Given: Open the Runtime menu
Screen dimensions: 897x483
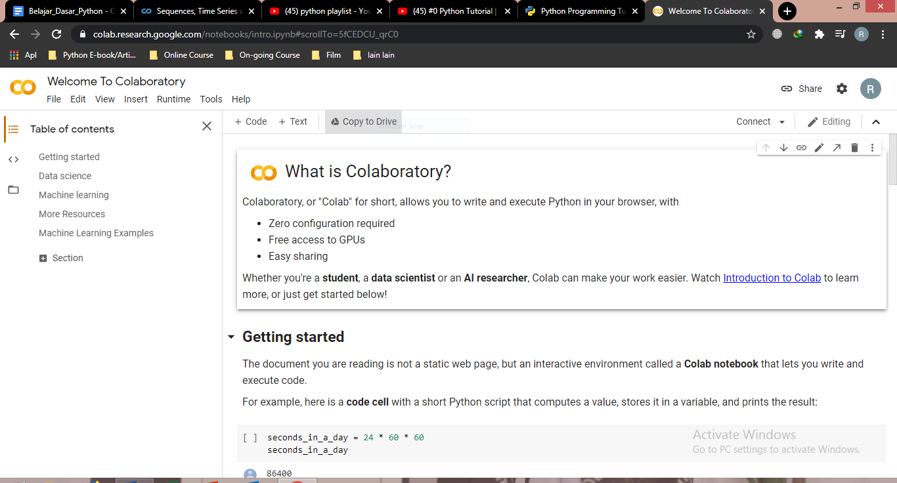Looking at the screenshot, I should tap(173, 99).
